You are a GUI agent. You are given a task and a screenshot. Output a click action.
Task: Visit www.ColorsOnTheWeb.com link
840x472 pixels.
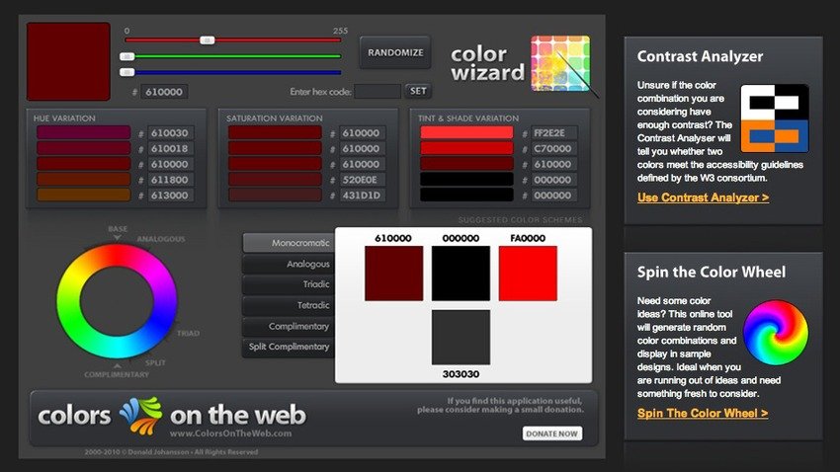(230, 433)
